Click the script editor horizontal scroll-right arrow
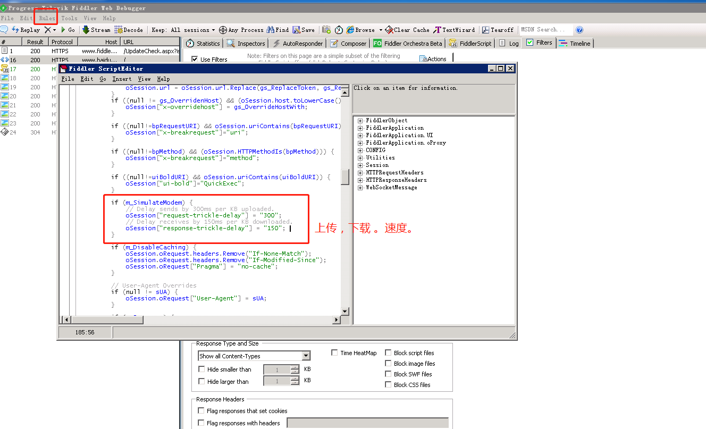The image size is (706, 429). coord(337,319)
